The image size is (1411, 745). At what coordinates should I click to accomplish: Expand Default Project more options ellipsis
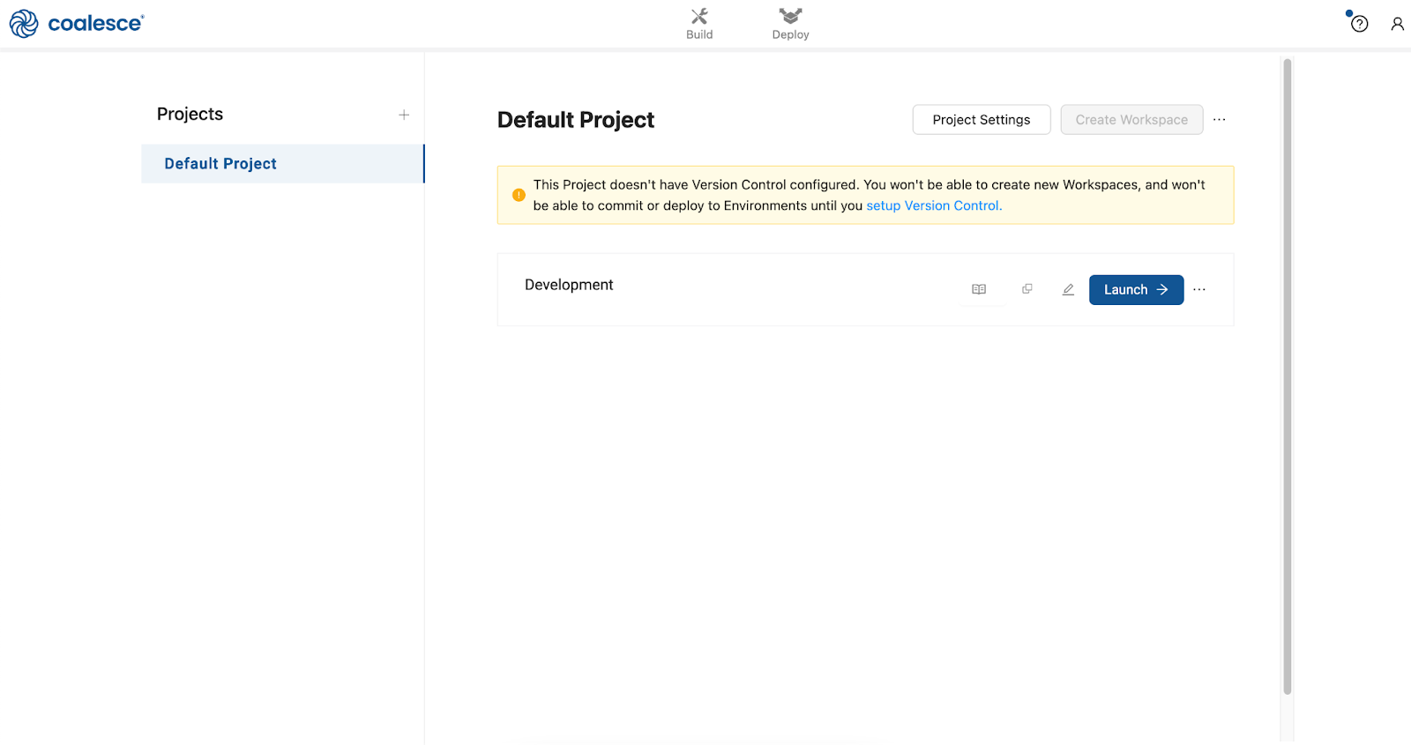click(x=1219, y=120)
